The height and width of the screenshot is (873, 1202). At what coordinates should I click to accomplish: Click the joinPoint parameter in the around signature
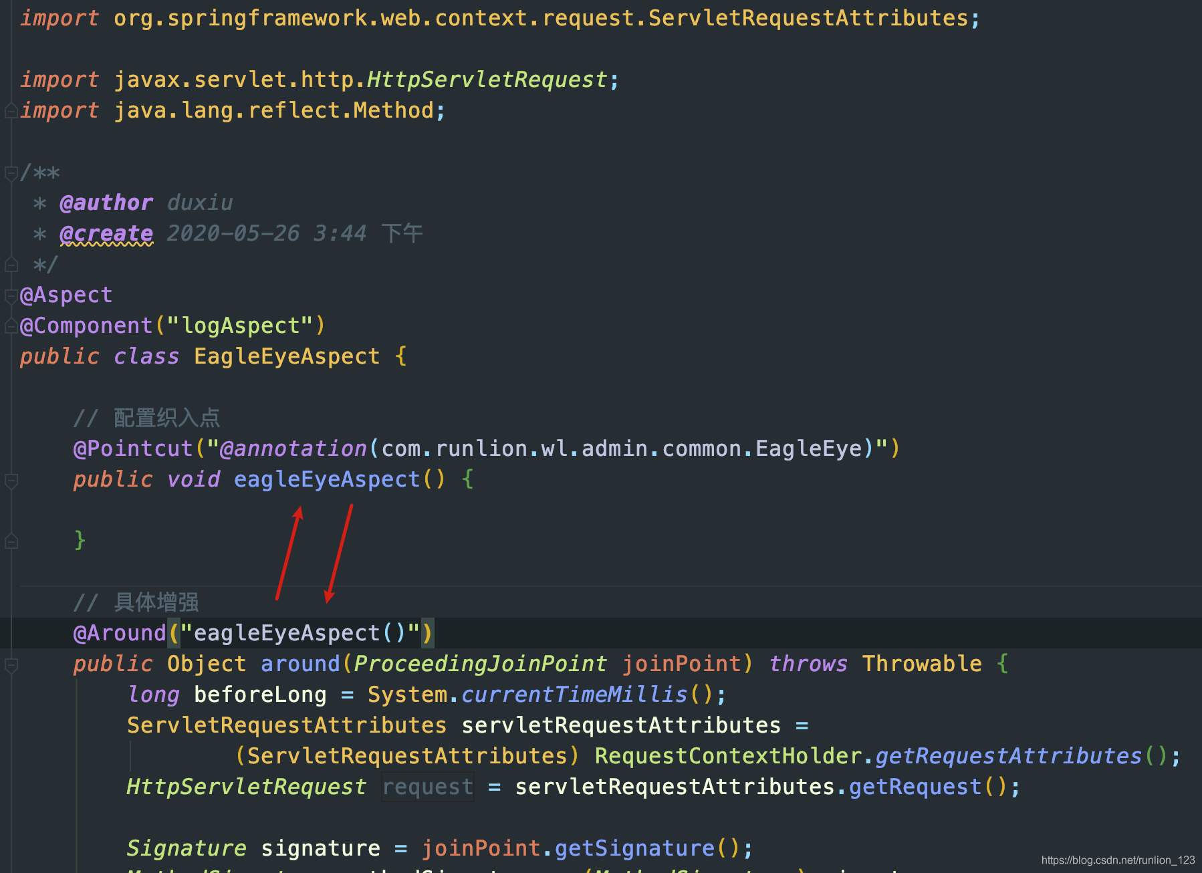click(x=681, y=664)
